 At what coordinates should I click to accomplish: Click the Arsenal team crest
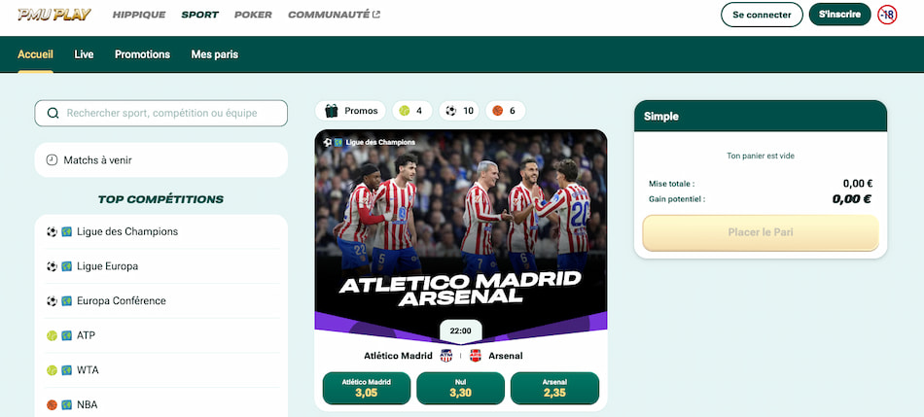tap(476, 356)
